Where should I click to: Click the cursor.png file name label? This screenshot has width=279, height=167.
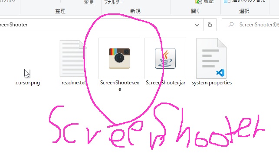(28, 83)
